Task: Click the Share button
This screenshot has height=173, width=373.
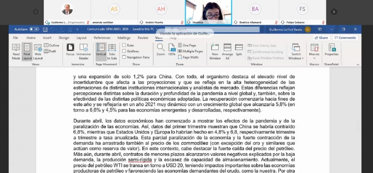Action: [x=321, y=38]
